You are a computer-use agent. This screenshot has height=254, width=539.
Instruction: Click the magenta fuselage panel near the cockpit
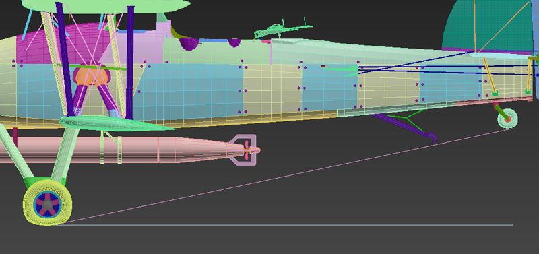62,44
